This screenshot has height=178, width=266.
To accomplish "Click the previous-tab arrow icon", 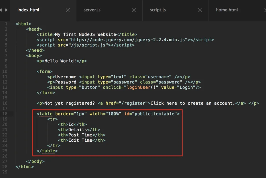I will coord(1,10).
